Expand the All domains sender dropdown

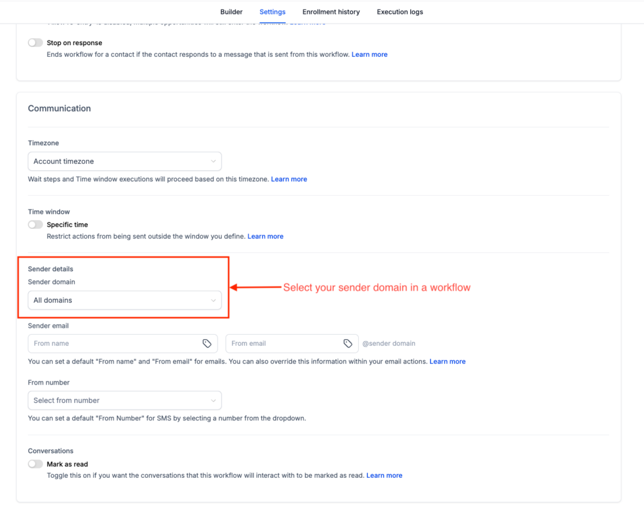click(125, 300)
